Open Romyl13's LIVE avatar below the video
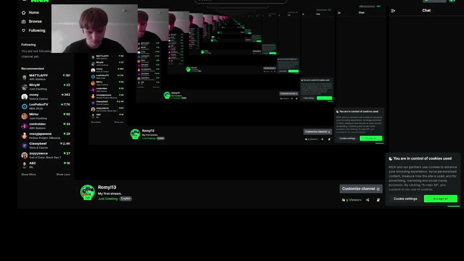Viewport: 464px width, 261px height. pos(87,192)
